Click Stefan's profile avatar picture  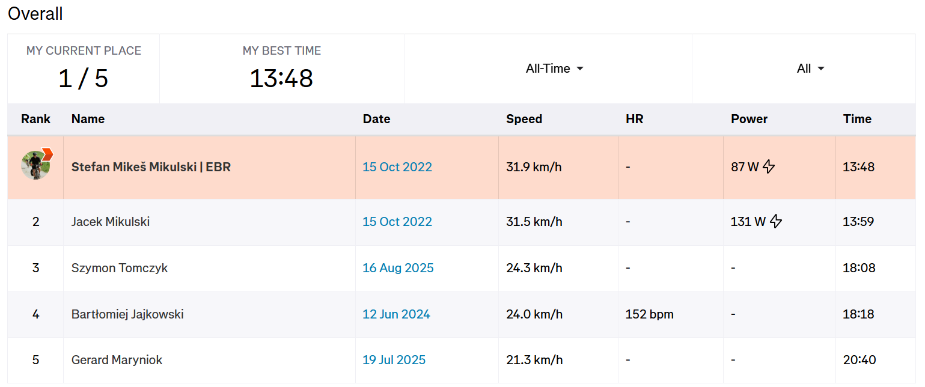click(35, 166)
